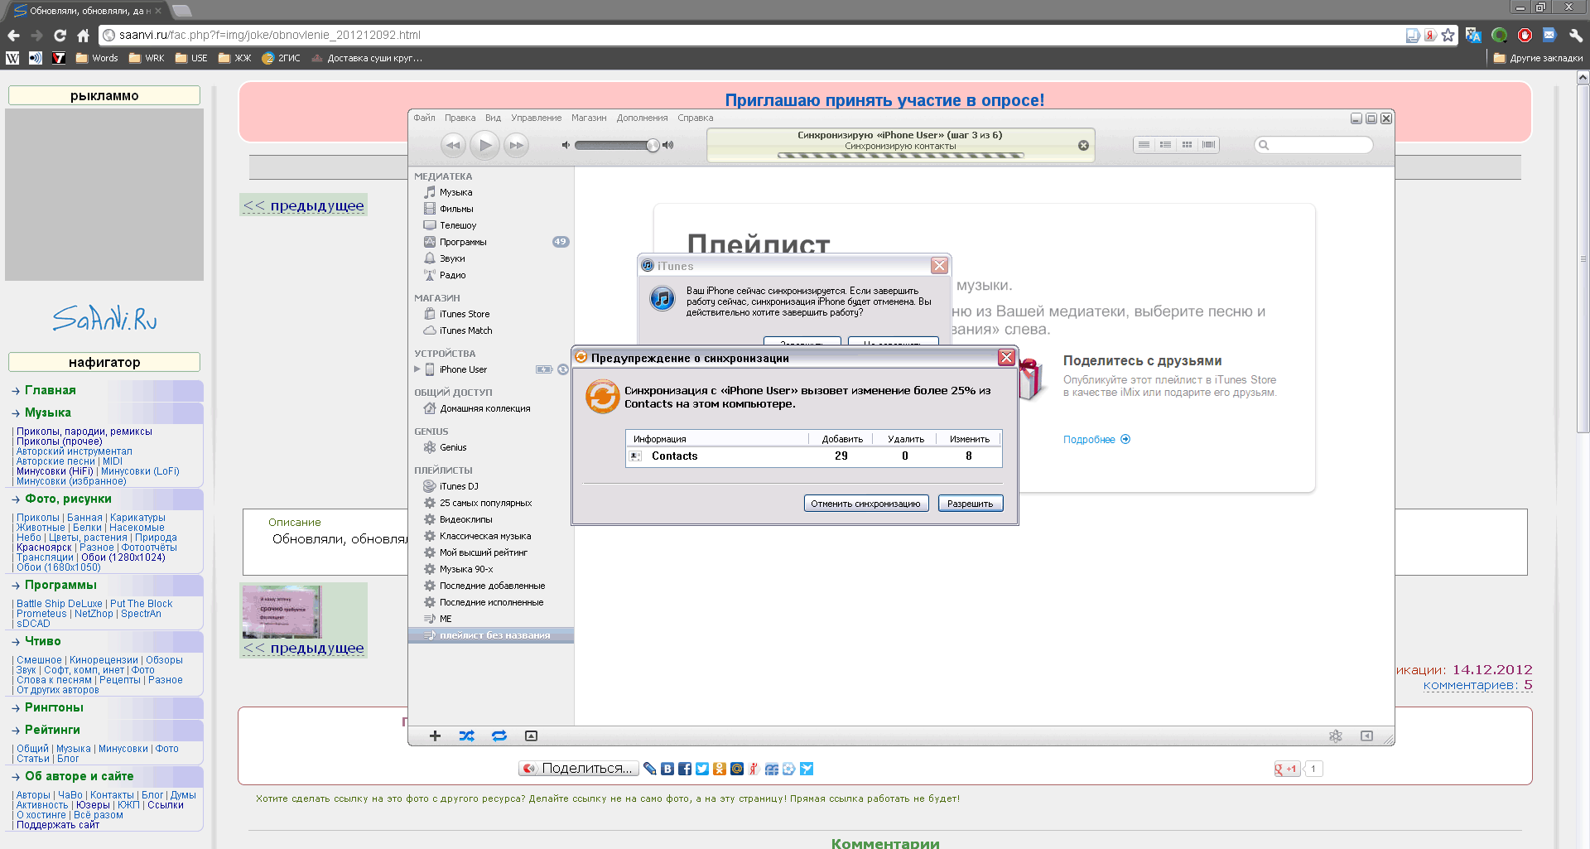Click the iTunes play button

(x=485, y=145)
